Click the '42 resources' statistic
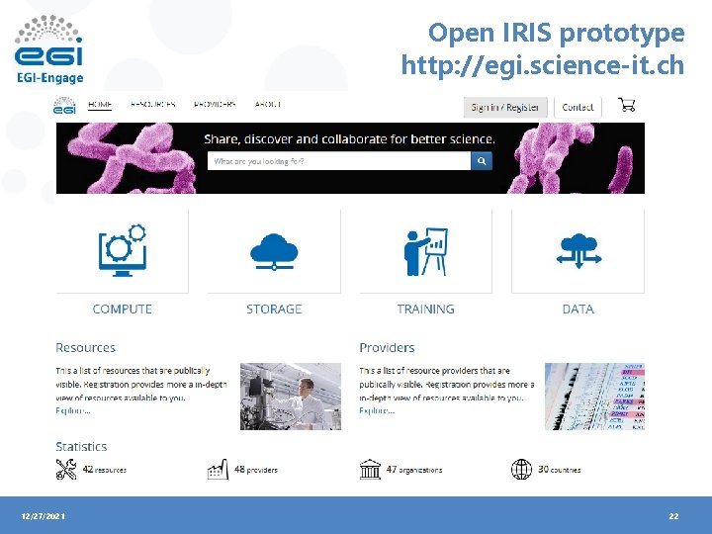712x534 pixels. click(x=105, y=470)
